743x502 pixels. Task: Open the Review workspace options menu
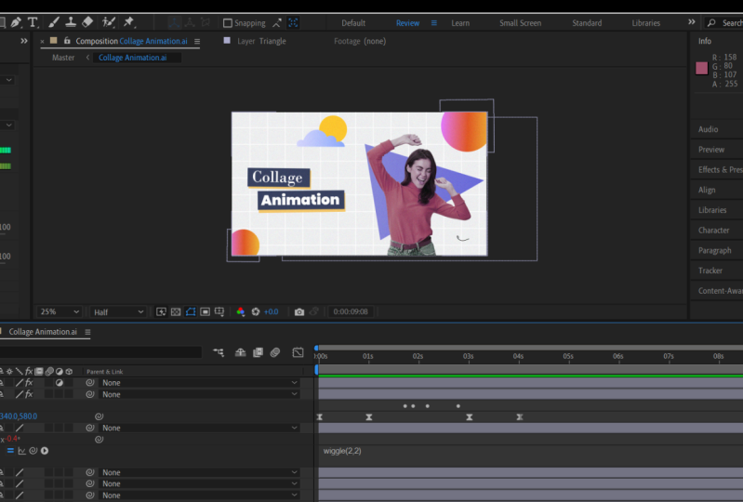[434, 22]
